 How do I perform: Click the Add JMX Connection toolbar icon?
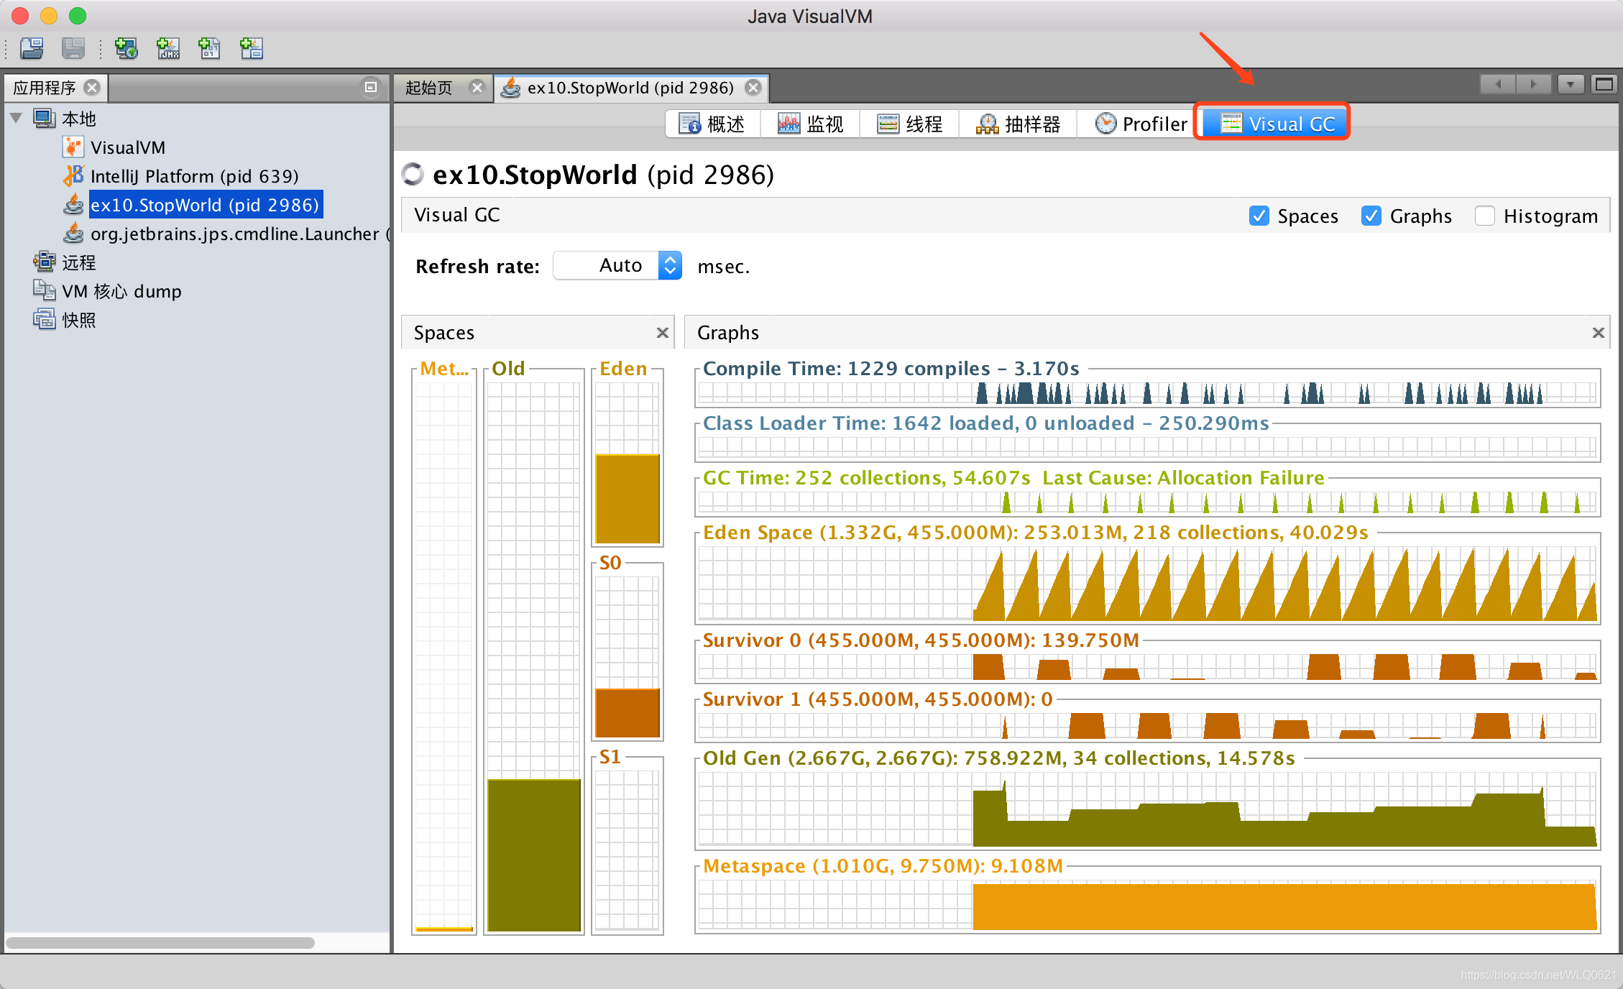pos(168,48)
